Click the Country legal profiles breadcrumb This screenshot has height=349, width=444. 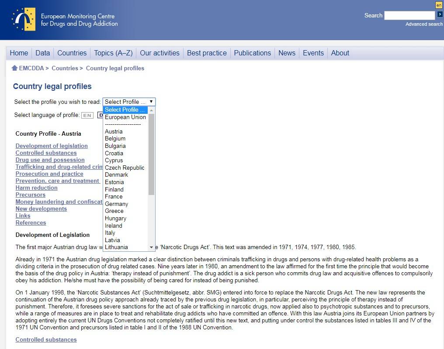[x=115, y=68]
